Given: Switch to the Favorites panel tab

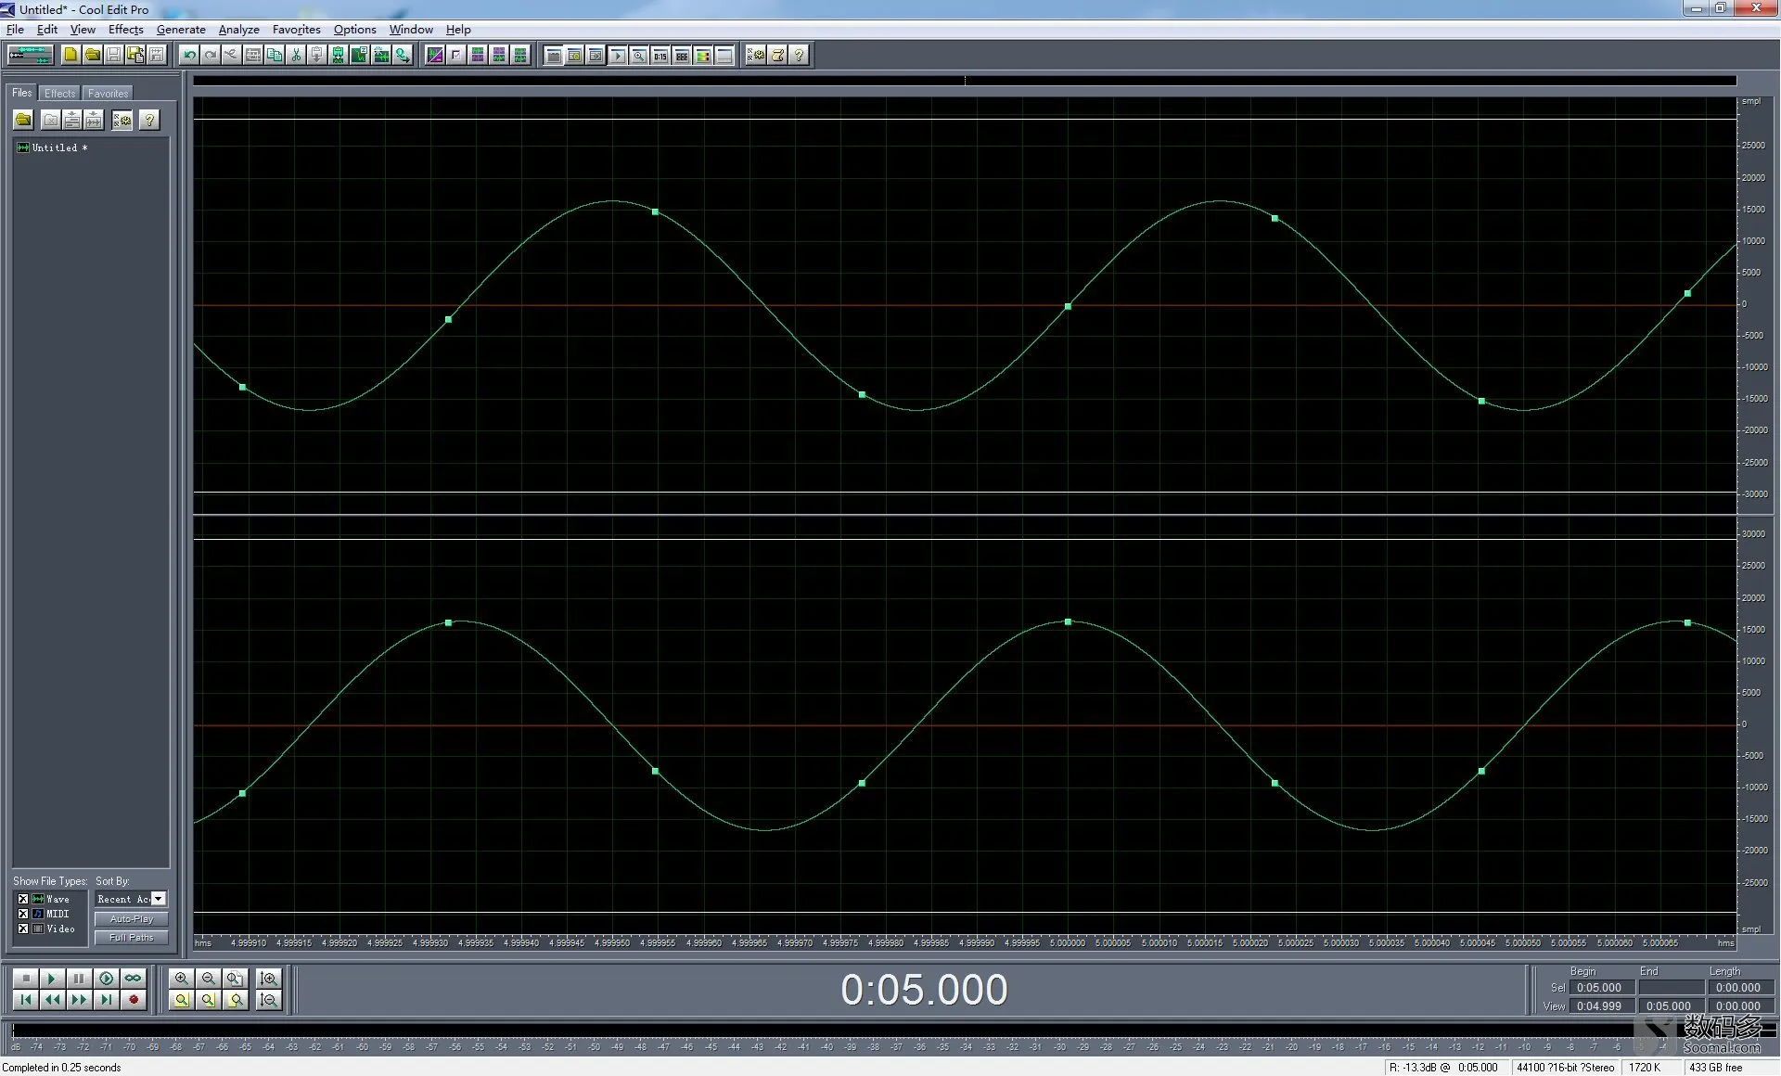Looking at the screenshot, I should pos(109,94).
